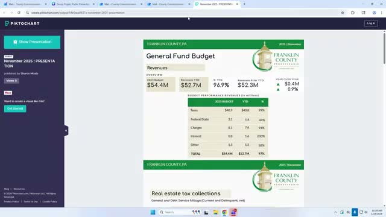Open the Cookie Policy link

point(49,201)
